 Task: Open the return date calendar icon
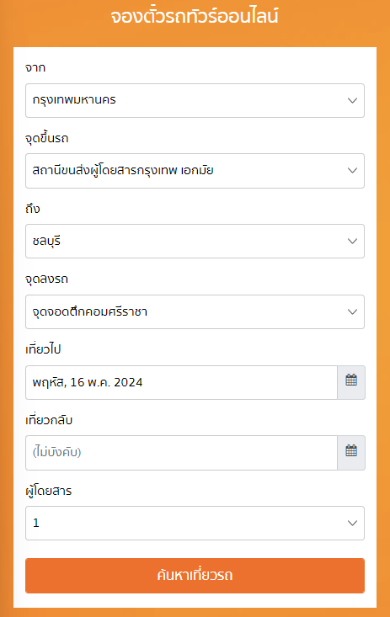[351, 453]
